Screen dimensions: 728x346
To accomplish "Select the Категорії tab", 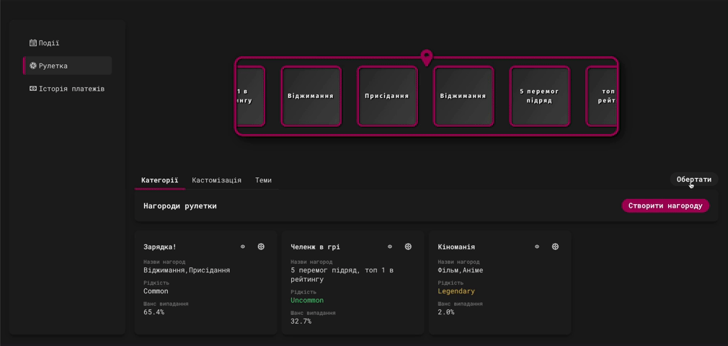I will (159, 180).
